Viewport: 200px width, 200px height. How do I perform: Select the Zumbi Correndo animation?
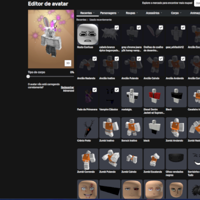[x=87, y=159]
